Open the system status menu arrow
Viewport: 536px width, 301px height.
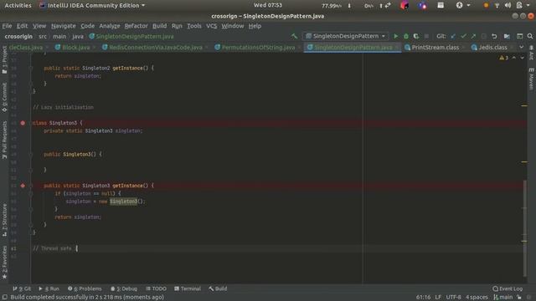point(528,6)
